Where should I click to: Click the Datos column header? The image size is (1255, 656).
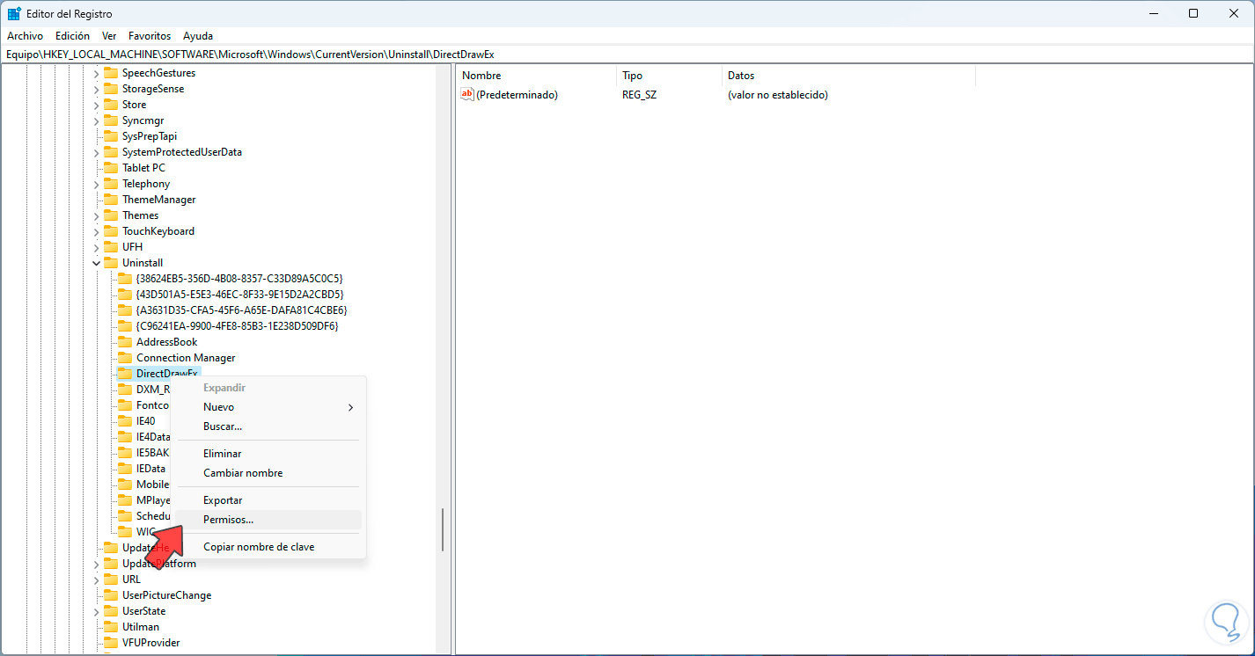point(848,76)
